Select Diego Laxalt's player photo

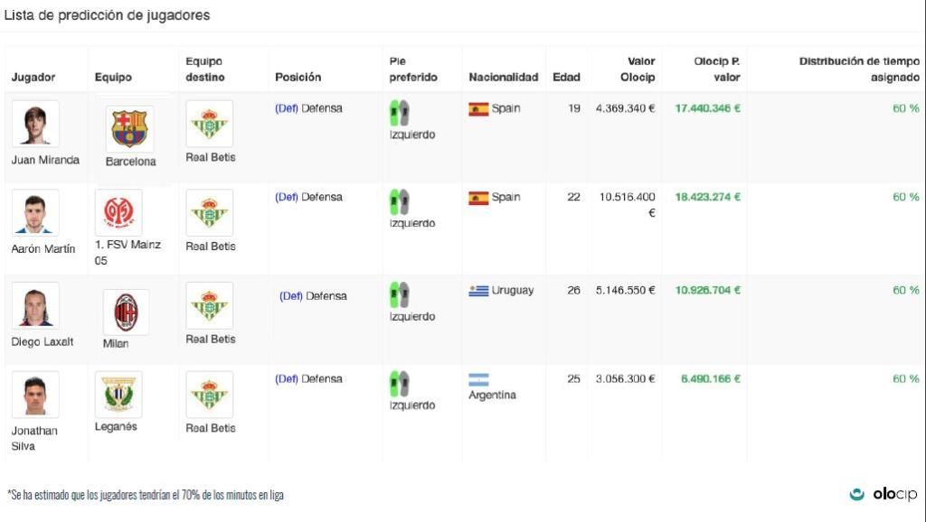[35, 305]
